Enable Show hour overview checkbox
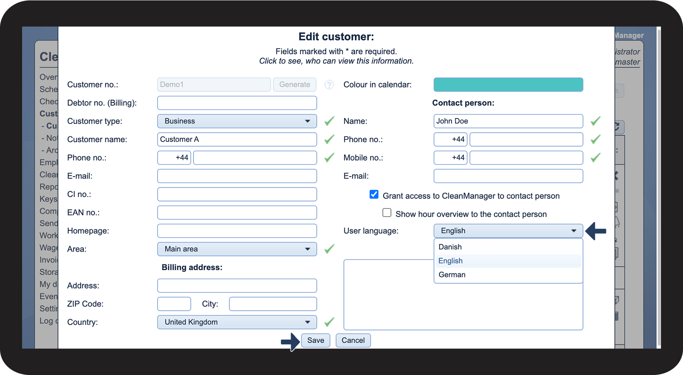Viewport: 683px width, 375px height. tap(387, 213)
